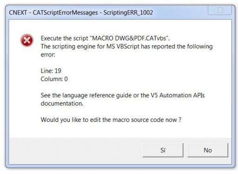Screen dimensions: 238x174
Task: Decline editing by clicking No
Action: 208,150
